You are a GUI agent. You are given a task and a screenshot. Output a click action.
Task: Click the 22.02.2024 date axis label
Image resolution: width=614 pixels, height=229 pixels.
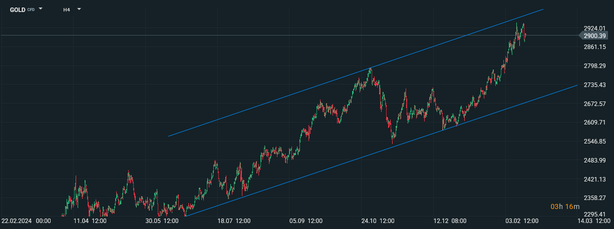(26, 221)
